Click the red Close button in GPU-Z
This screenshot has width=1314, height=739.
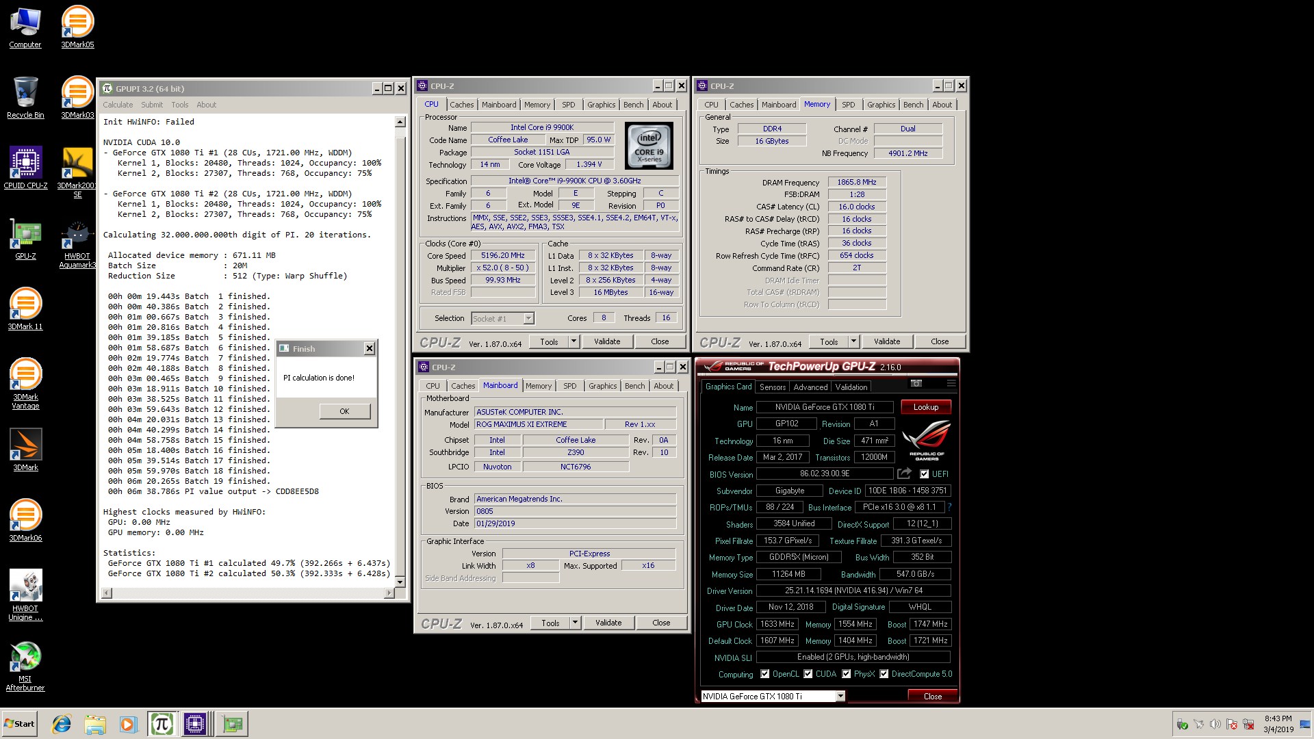[932, 696]
